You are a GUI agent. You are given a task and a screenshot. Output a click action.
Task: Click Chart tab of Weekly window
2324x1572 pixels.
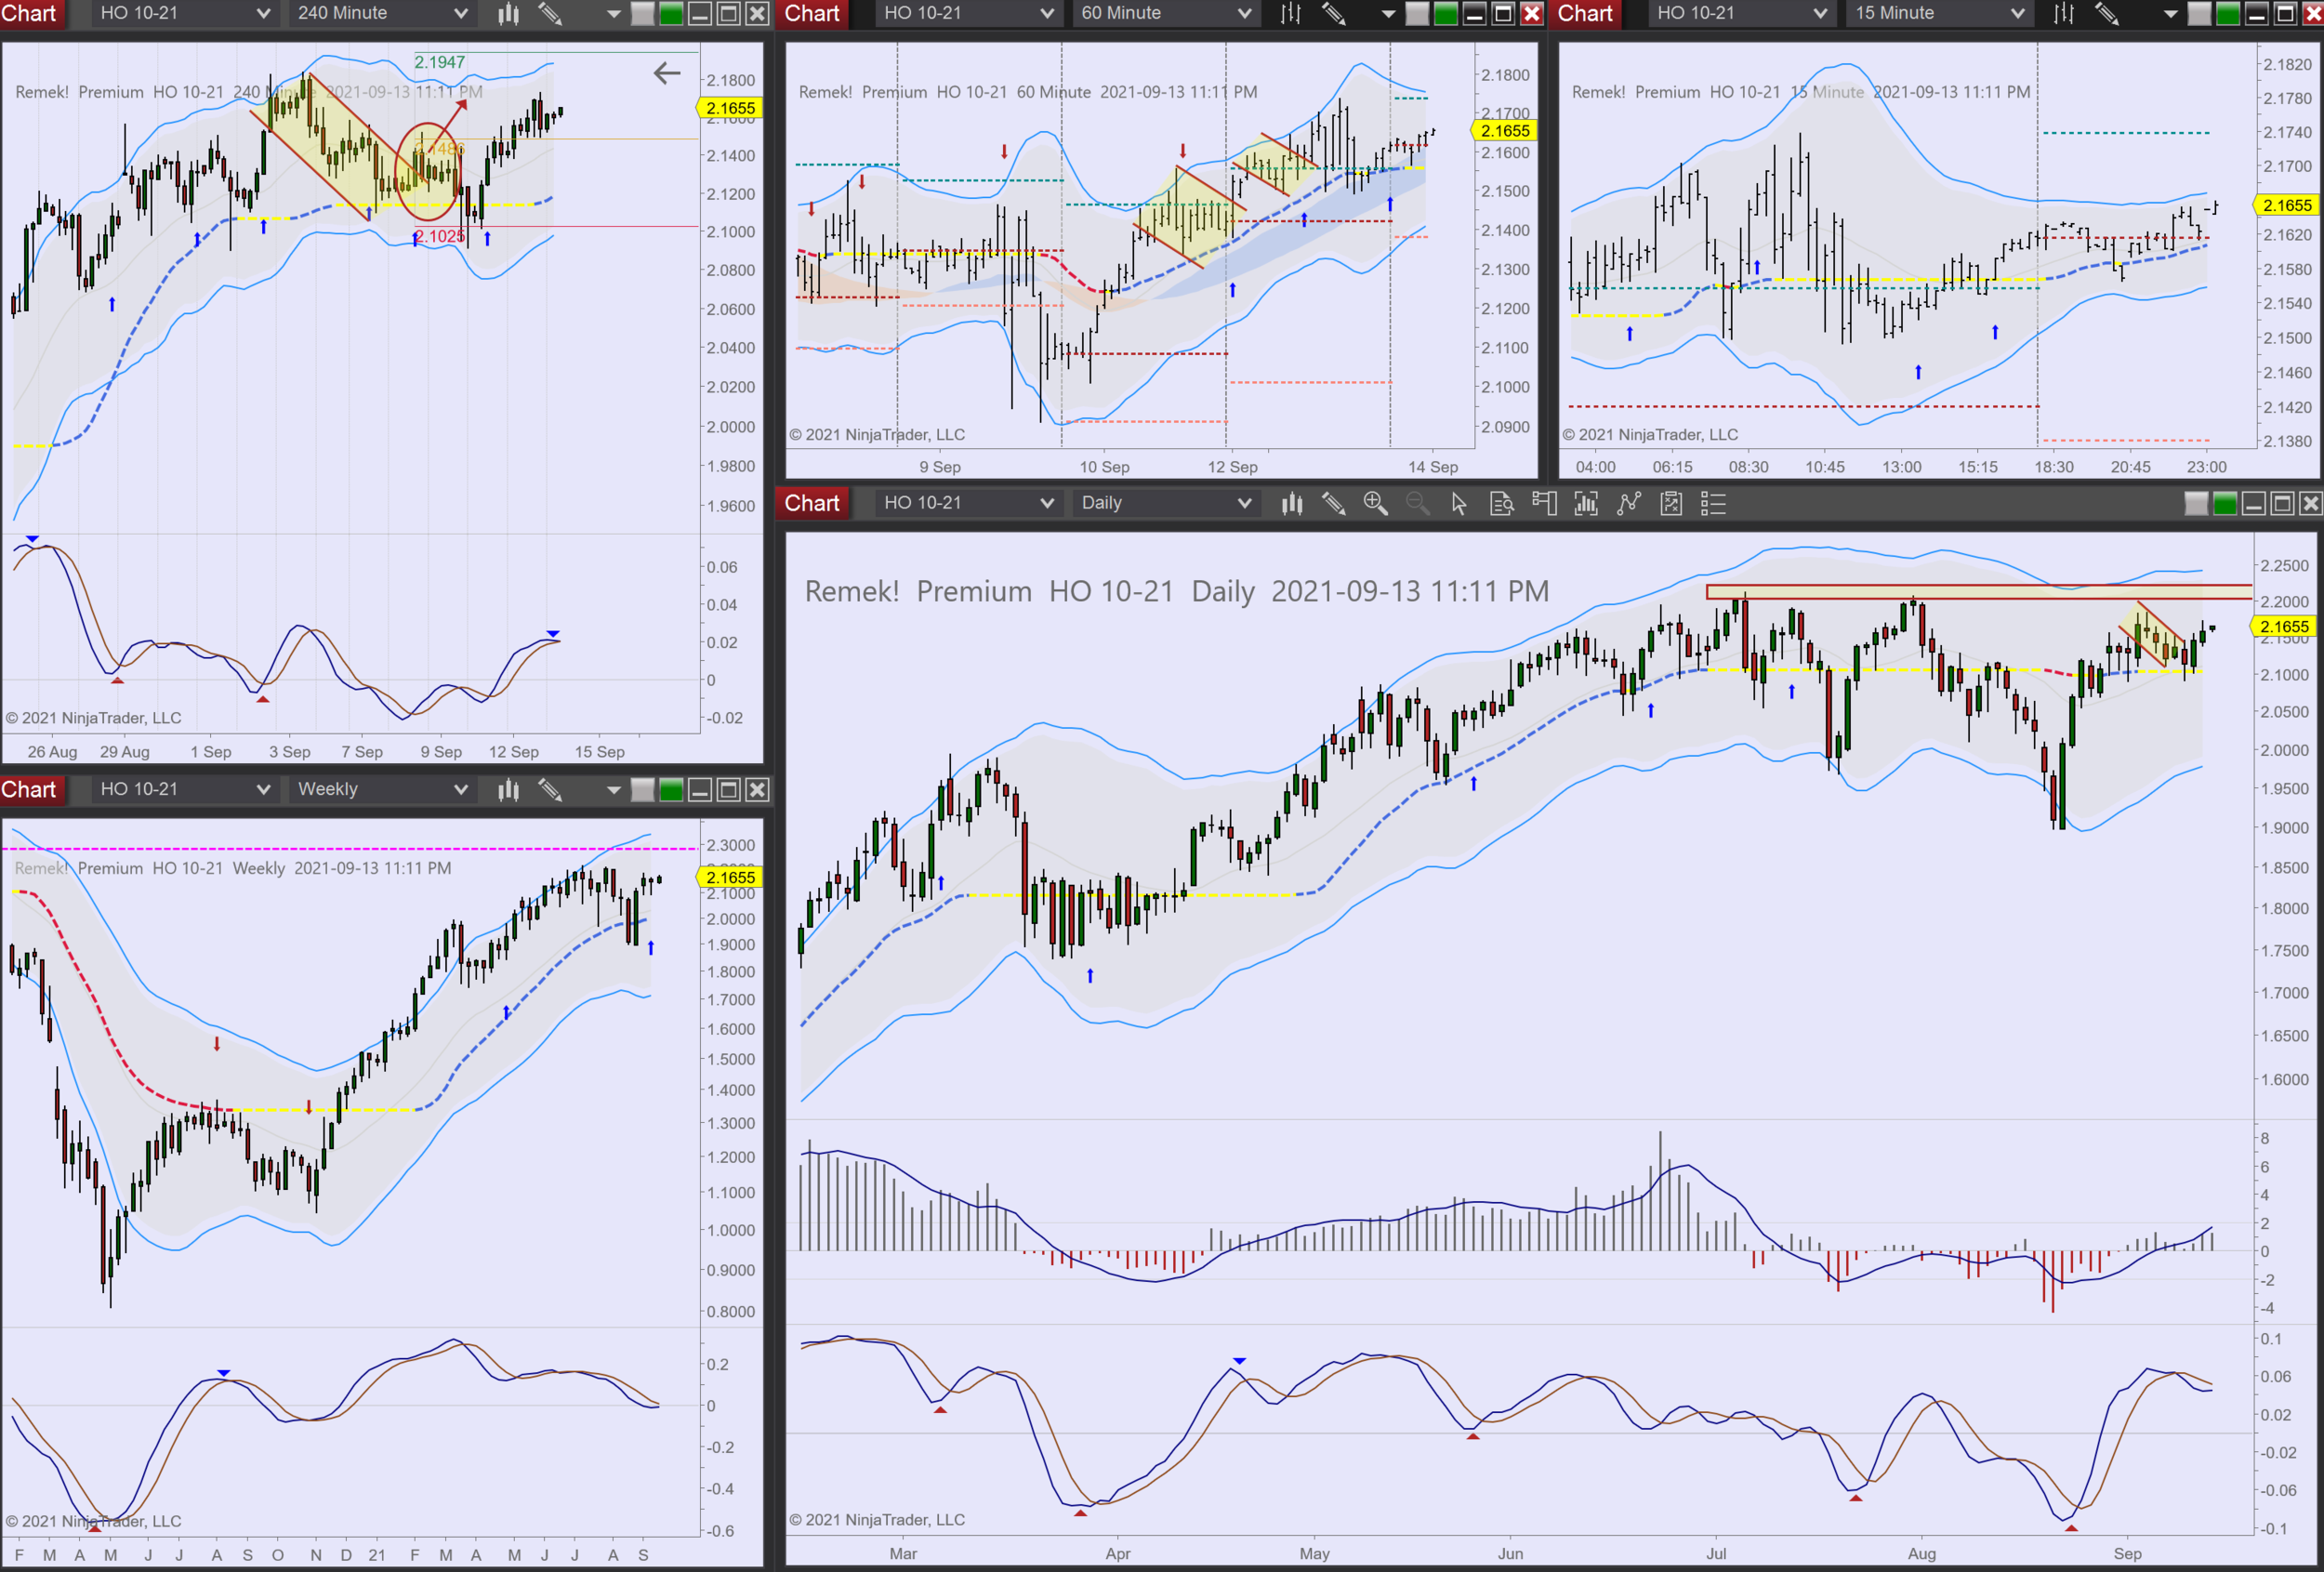coord(30,790)
